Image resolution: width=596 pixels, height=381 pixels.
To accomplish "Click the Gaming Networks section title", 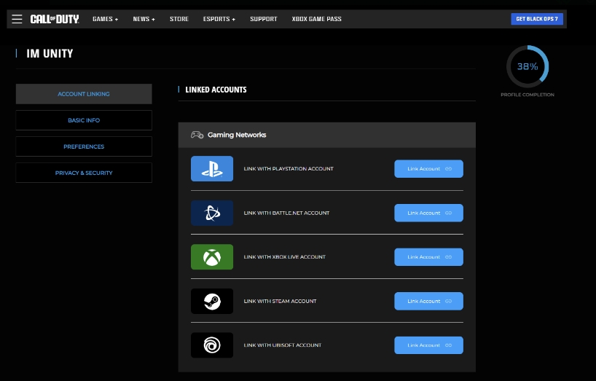I will tap(237, 135).
